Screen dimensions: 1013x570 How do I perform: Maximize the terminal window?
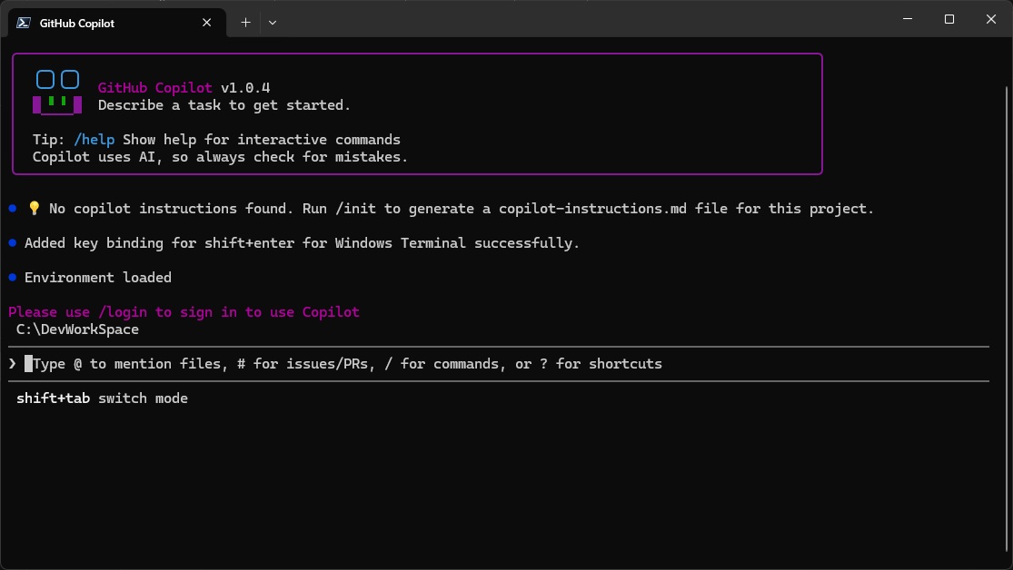949,19
